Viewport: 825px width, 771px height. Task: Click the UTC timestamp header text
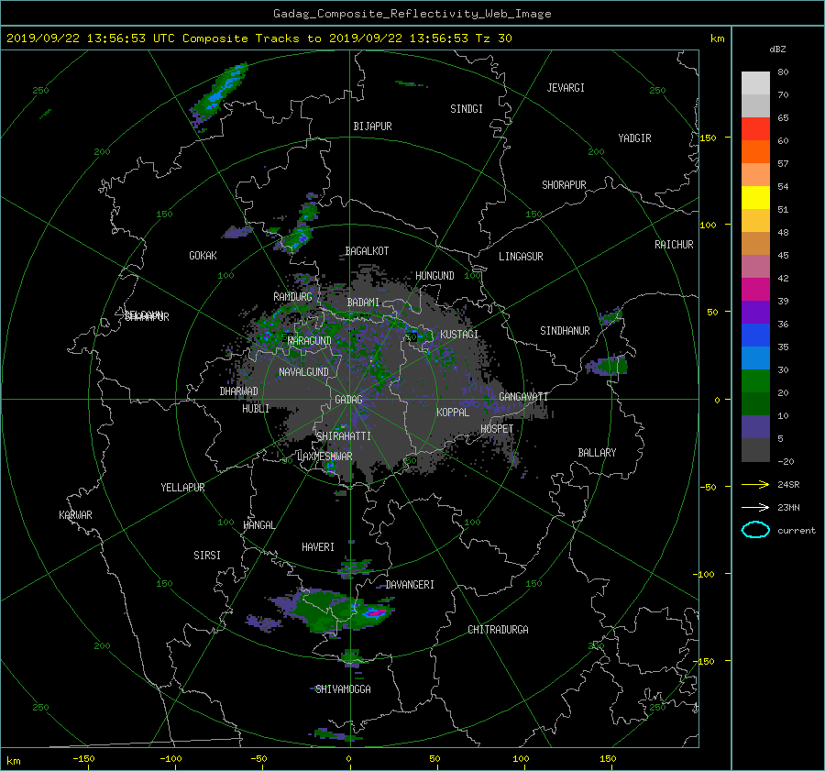pos(258,39)
